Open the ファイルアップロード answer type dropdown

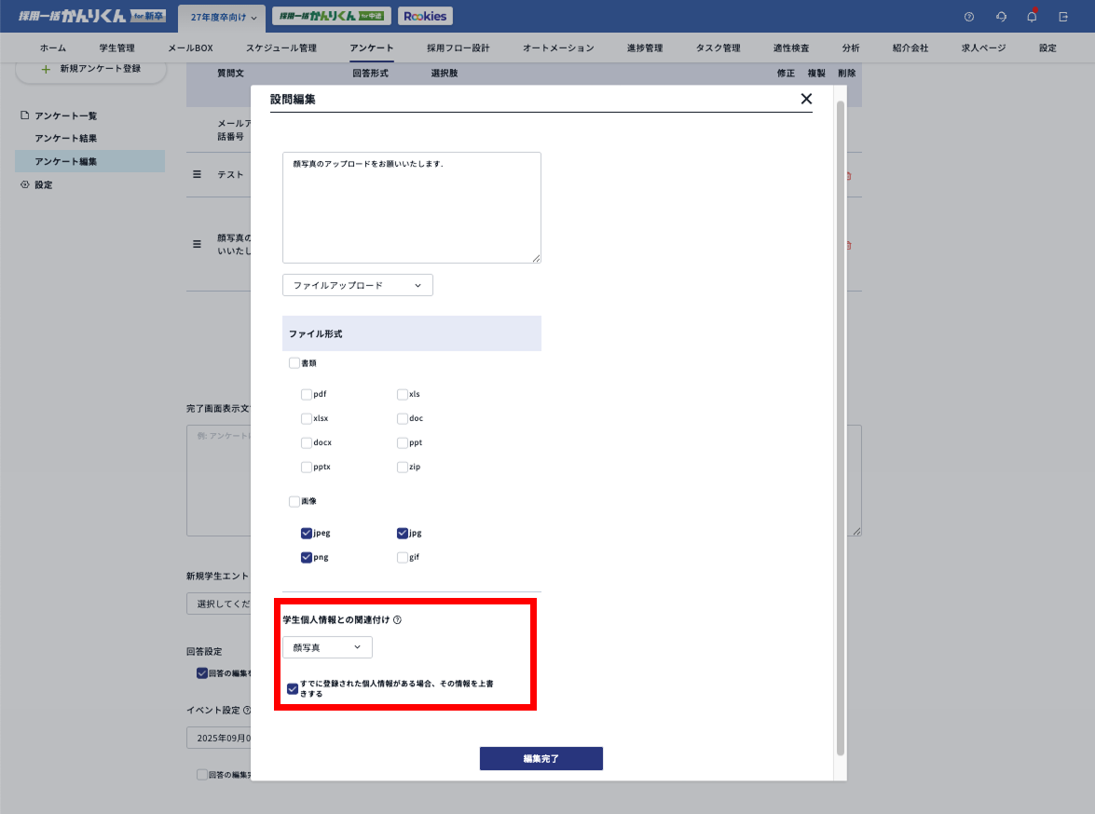pos(358,285)
